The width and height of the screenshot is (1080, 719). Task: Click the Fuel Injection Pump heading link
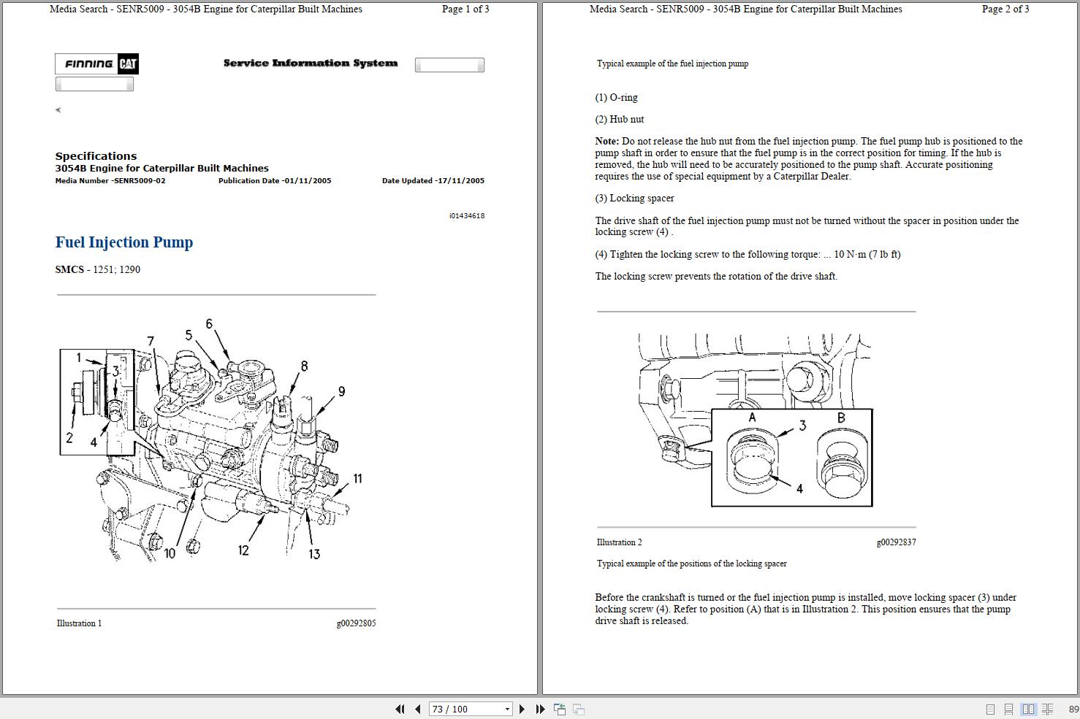(x=123, y=242)
